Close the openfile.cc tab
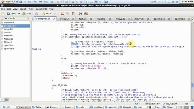194x109 pixels. 169,19
